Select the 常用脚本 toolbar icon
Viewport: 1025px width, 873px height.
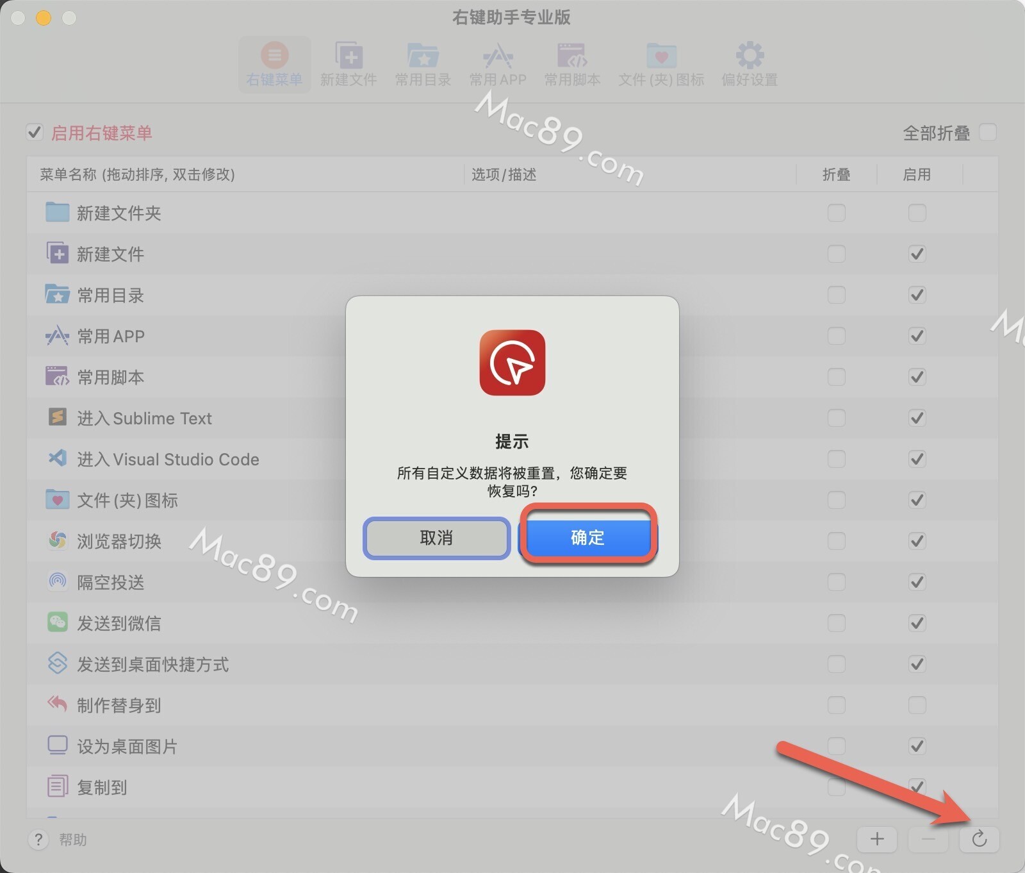coord(572,63)
